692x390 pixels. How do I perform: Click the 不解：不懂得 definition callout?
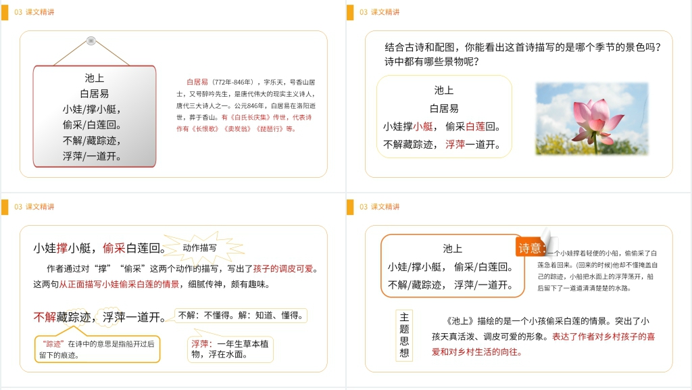241,315
